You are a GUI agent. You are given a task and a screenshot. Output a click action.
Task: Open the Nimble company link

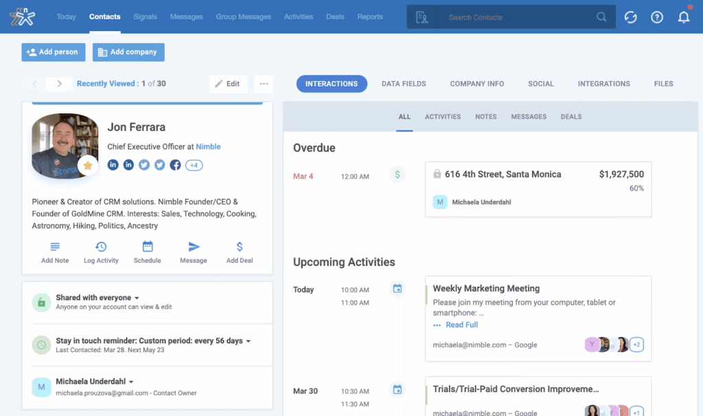point(208,147)
